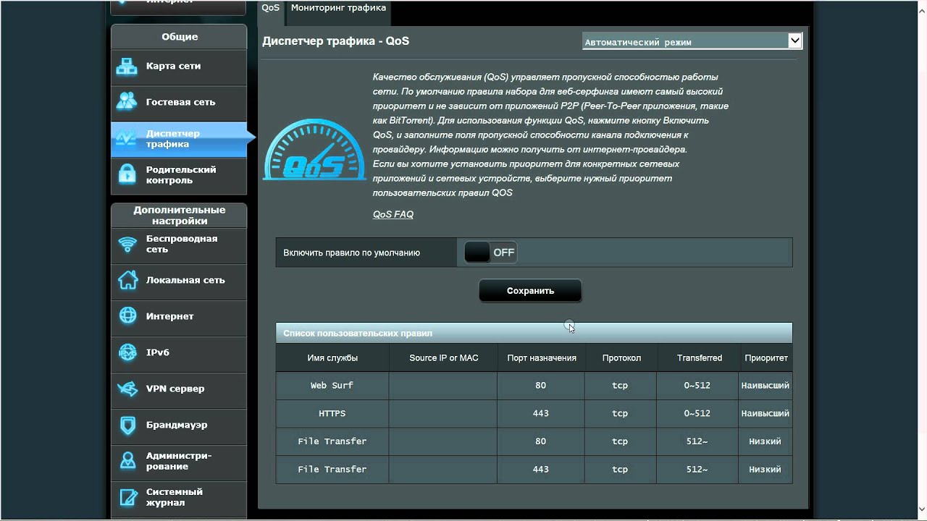The image size is (927, 521).
Task: Click Наивысший priority in the HTTPS row
Action: [765, 414]
